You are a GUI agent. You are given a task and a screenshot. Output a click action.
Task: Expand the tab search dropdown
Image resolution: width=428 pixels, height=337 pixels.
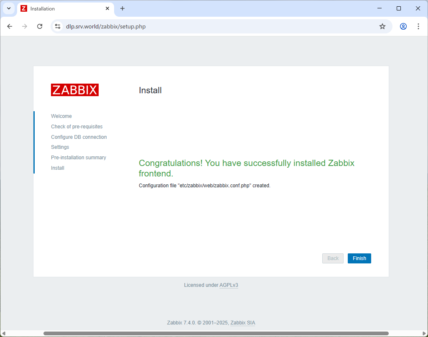click(9, 8)
